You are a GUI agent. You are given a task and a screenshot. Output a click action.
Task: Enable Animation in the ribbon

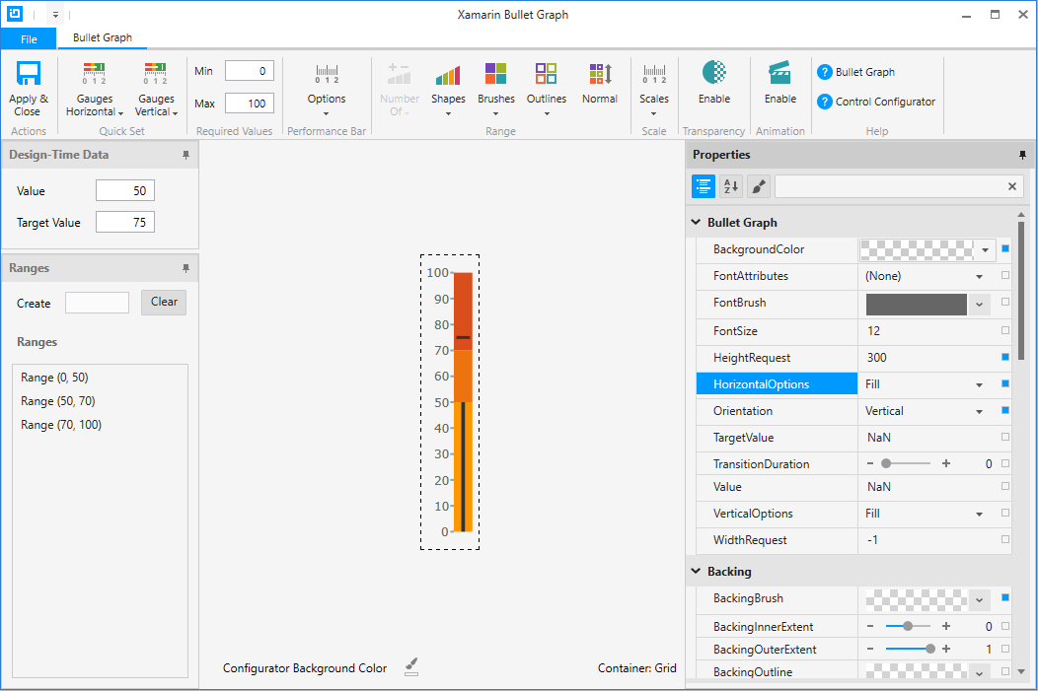[780, 82]
